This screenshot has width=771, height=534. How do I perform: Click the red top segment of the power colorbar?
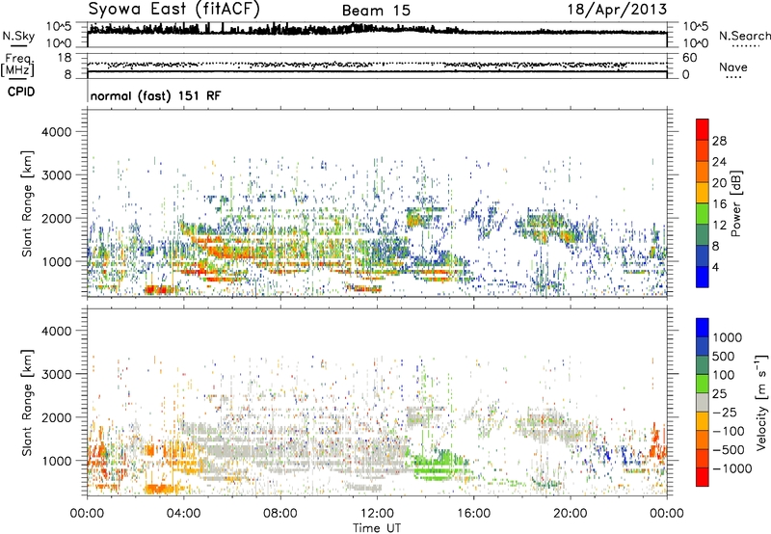[x=703, y=129]
